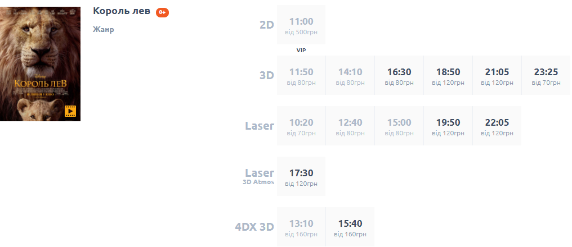Choose the 3D 21:05 session
This screenshot has width=572, height=247.
[497, 76]
